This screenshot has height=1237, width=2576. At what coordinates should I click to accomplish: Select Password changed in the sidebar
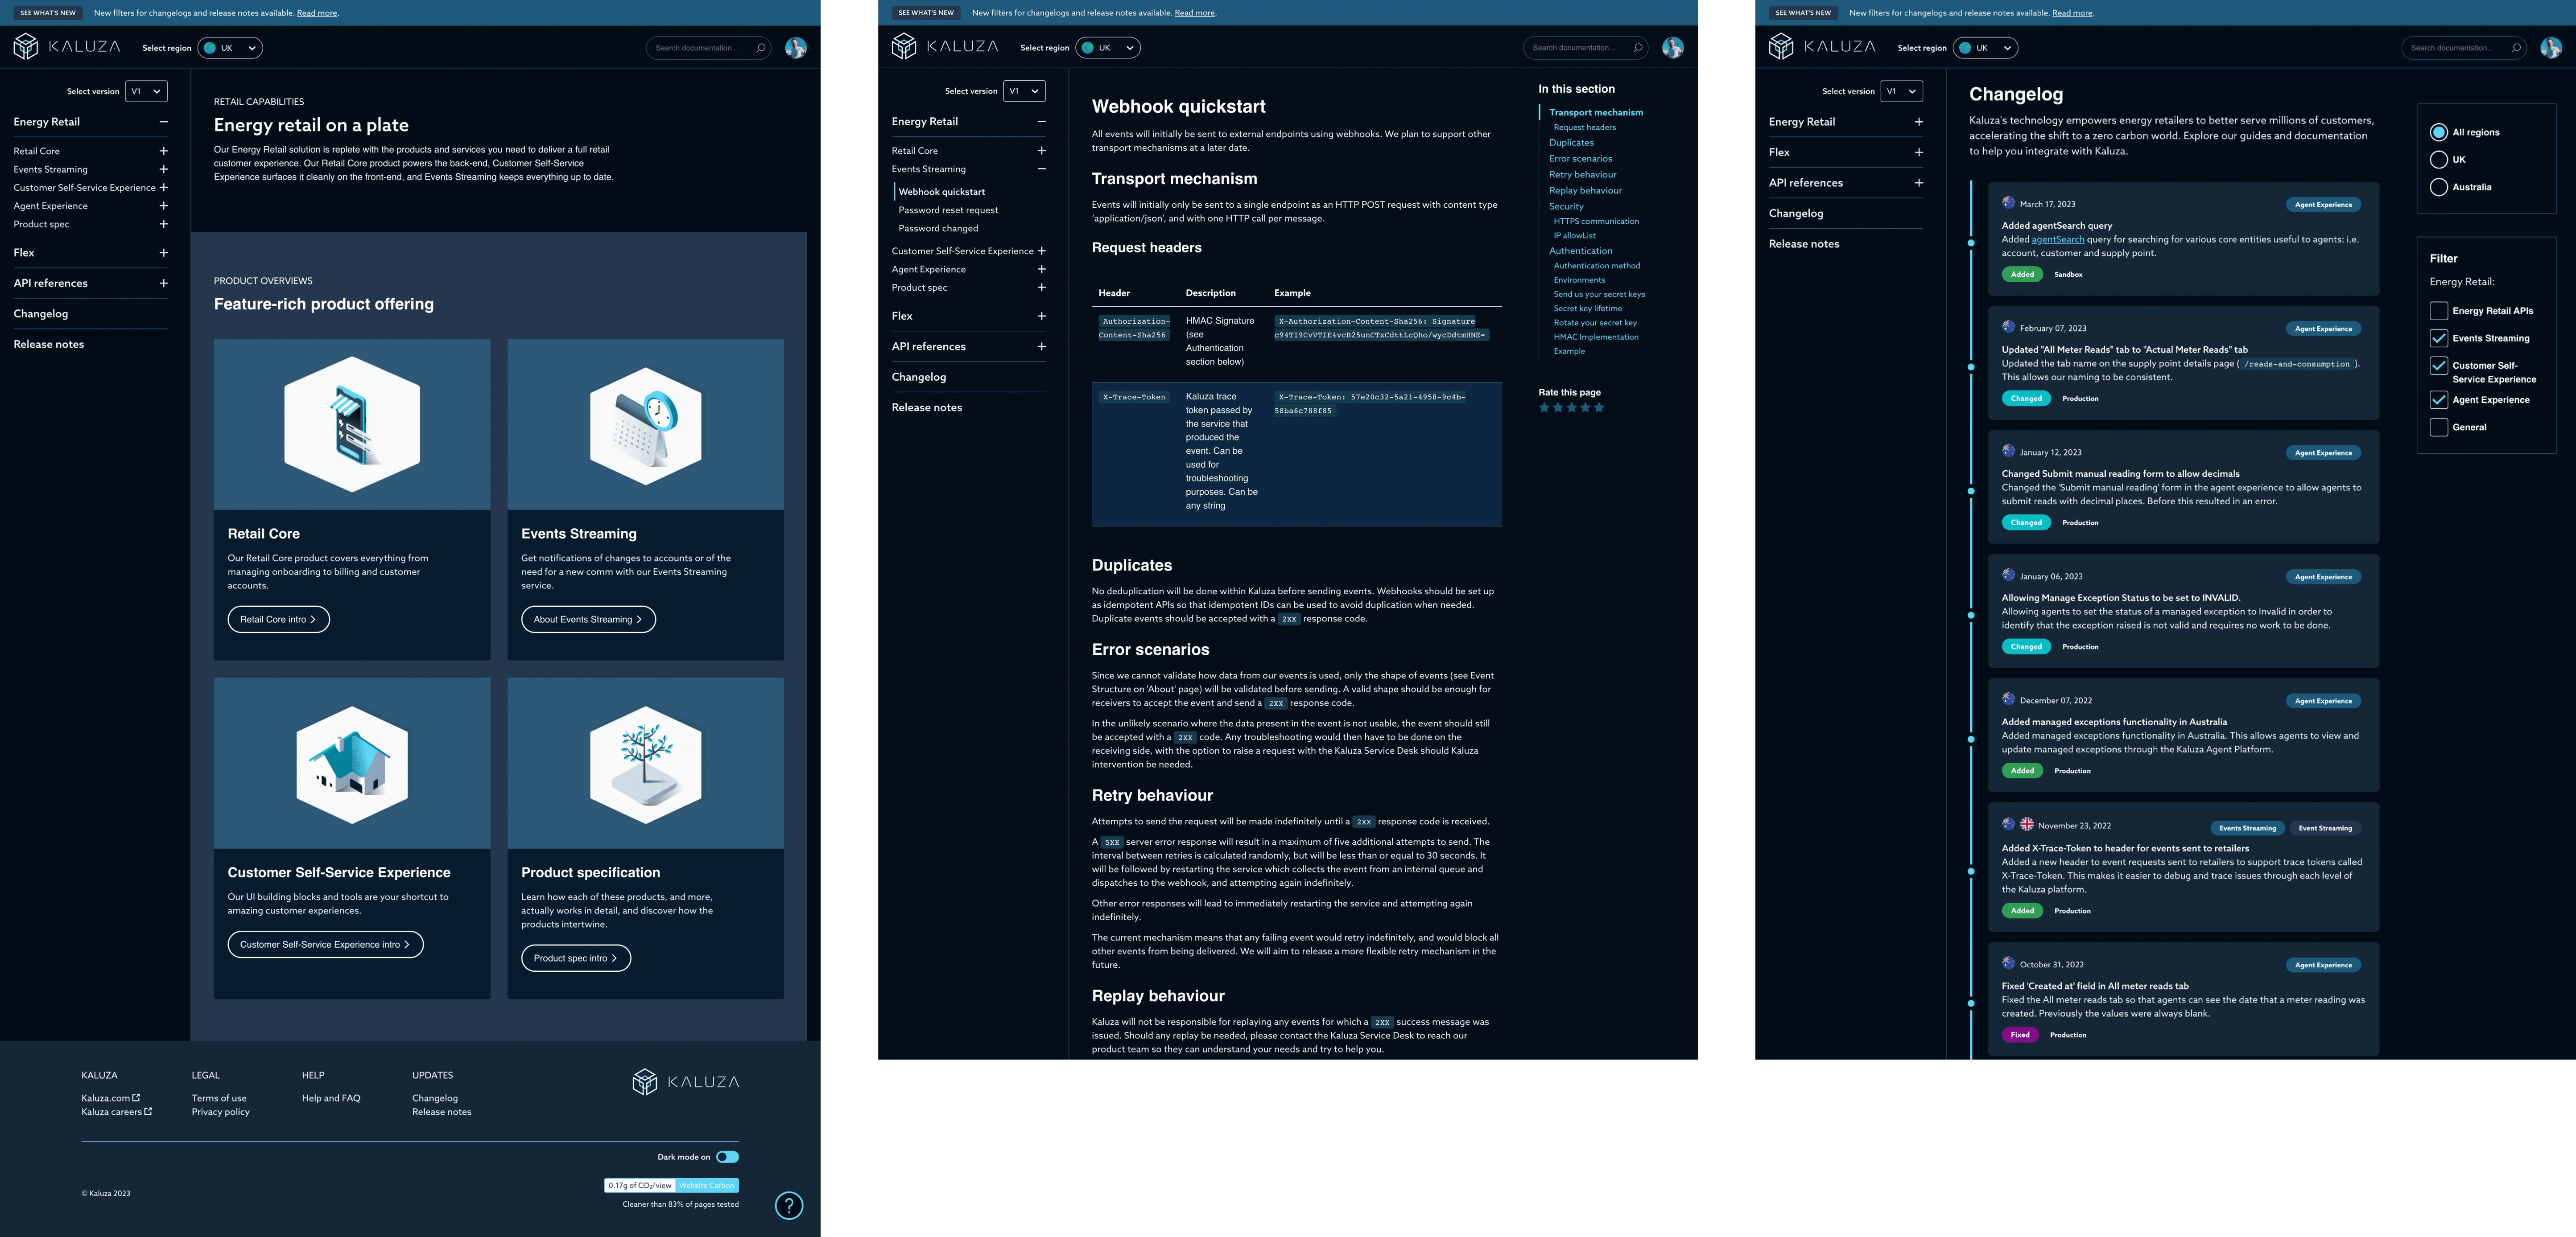(938, 228)
